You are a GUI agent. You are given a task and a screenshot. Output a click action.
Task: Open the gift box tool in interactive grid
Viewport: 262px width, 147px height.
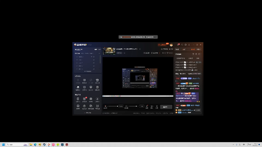[x=97, y=80]
